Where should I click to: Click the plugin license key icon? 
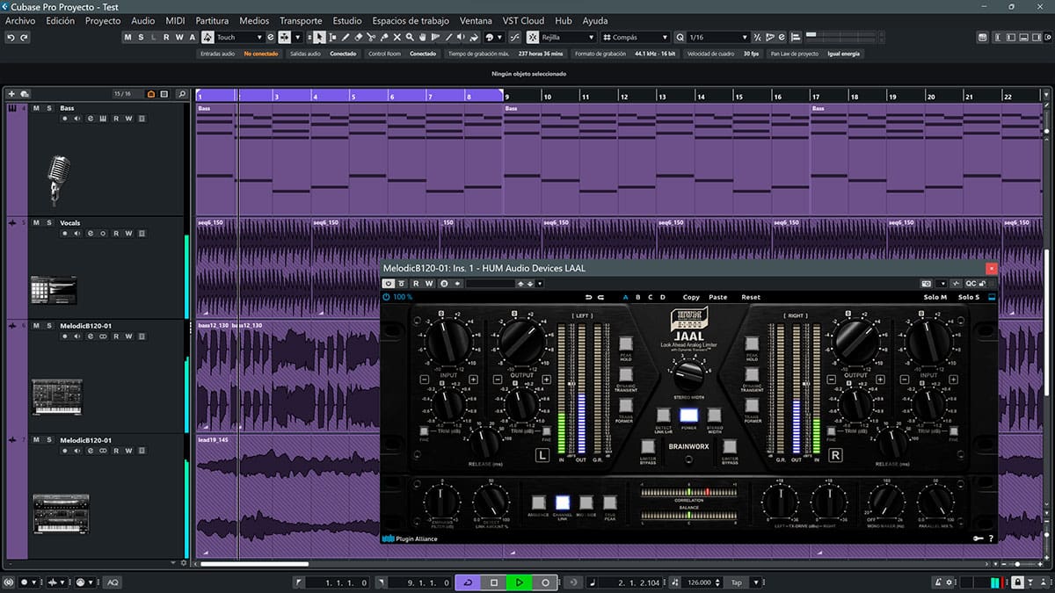click(977, 539)
